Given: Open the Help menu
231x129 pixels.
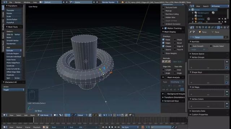Looking at the screenshot, I should point(35,3).
